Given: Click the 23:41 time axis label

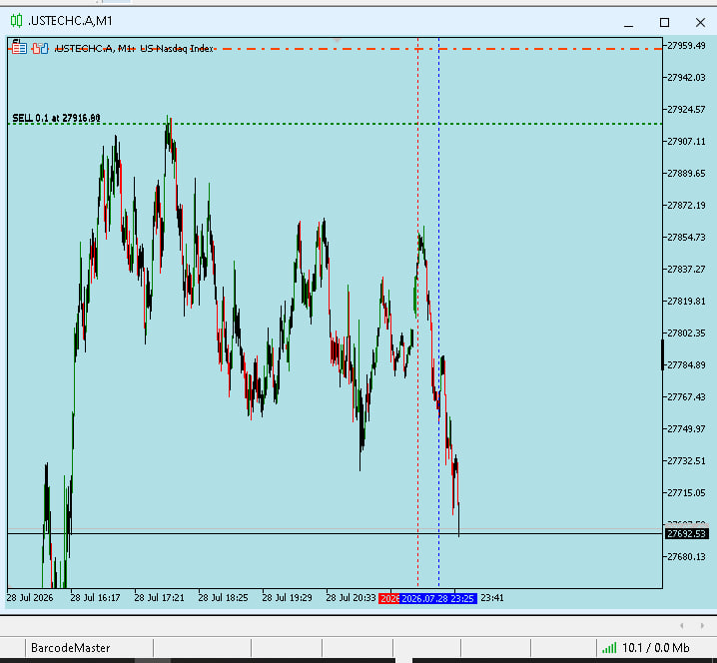Looking at the screenshot, I should pyautogui.click(x=492, y=598).
